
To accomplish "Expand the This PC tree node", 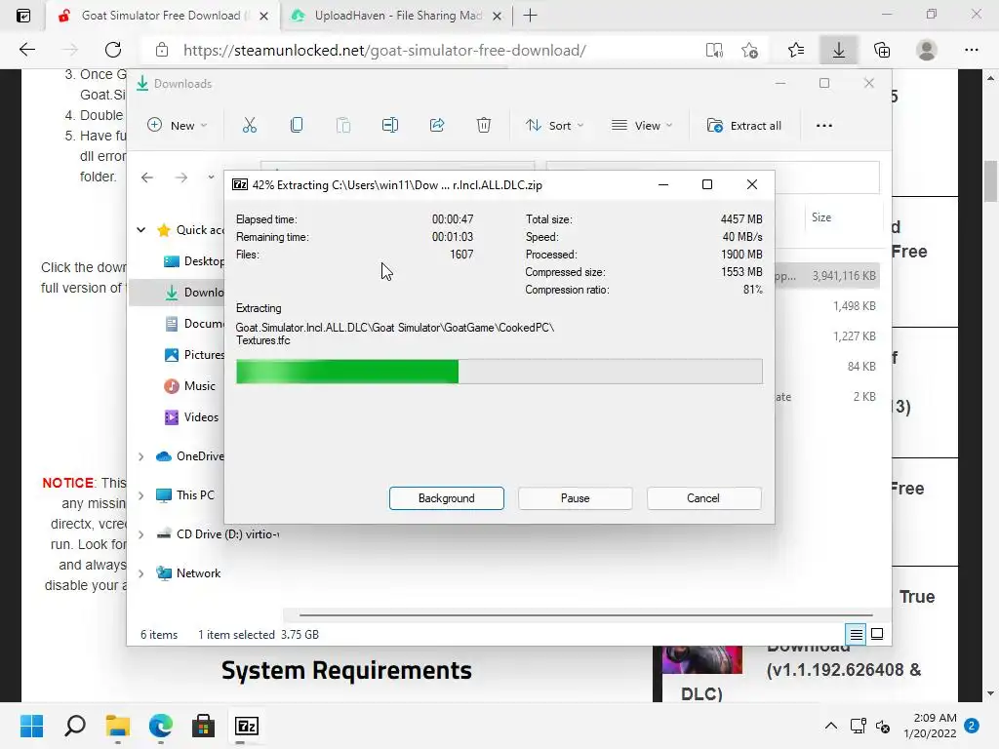I will coord(140,495).
